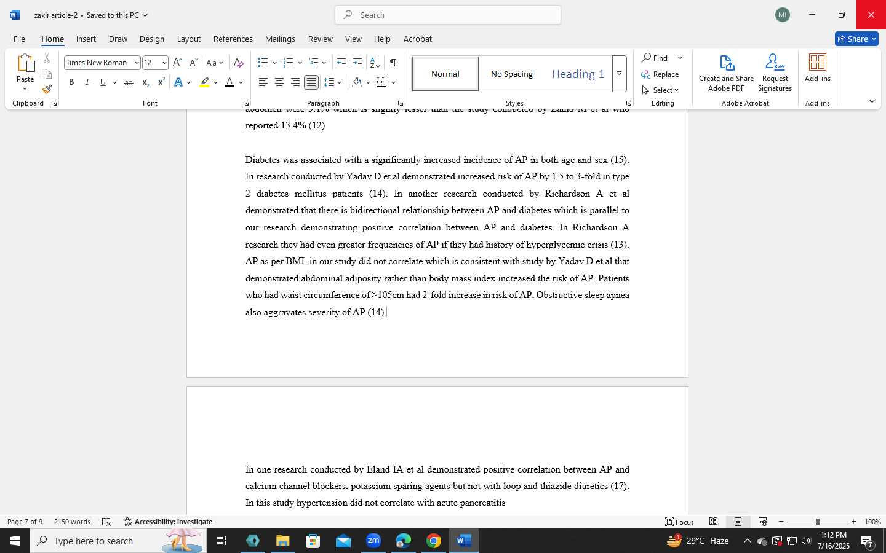Click the Numbering list icon
Screen dimensions: 886x553
coord(288,63)
